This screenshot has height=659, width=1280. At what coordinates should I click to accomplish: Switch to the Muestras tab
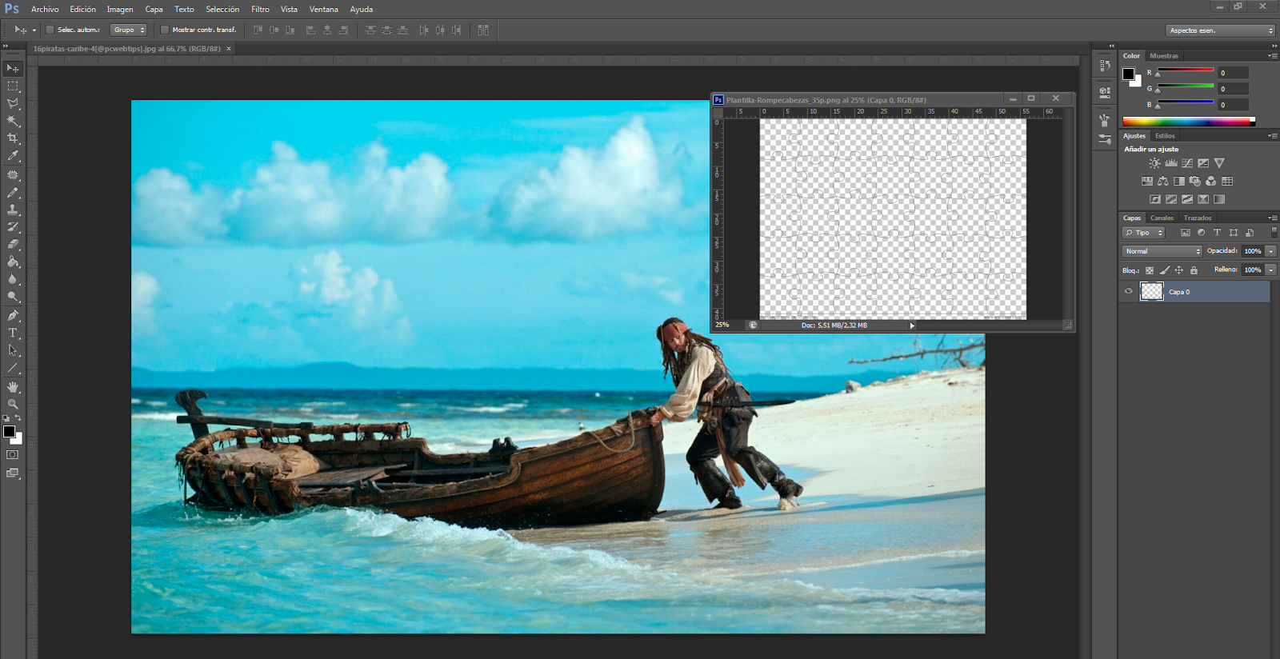tap(1164, 56)
